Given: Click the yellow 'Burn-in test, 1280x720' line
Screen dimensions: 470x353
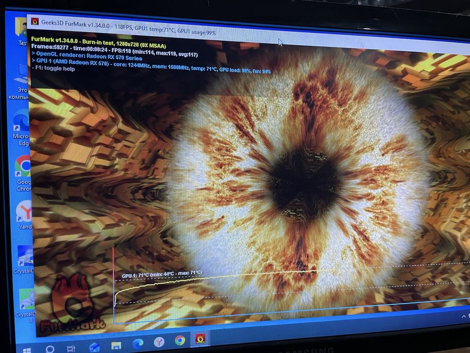Looking at the screenshot, I should (x=99, y=42).
